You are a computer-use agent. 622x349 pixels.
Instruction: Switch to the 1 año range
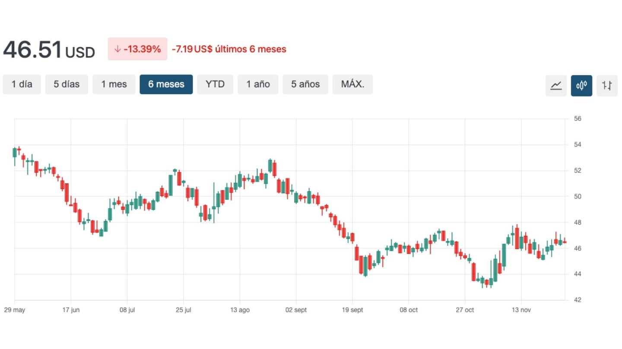click(x=258, y=84)
